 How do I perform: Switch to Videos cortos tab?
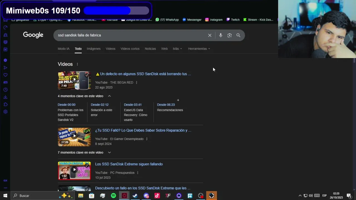point(130,49)
